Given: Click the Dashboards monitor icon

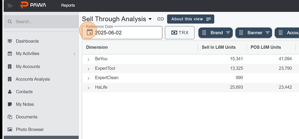Looking at the screenshot, I should tap(10, 41).
